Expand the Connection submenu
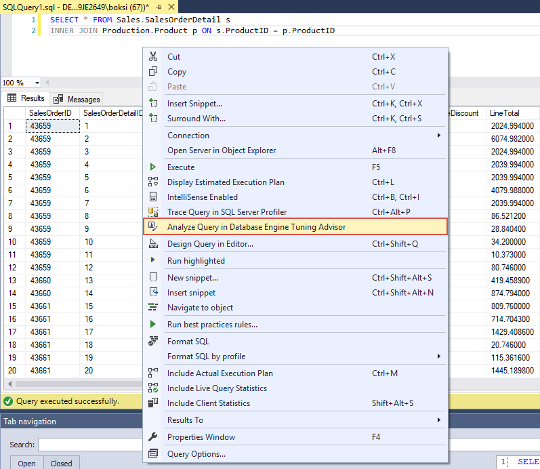The height and width of the screenshot is (469, 540). [439, 135]
